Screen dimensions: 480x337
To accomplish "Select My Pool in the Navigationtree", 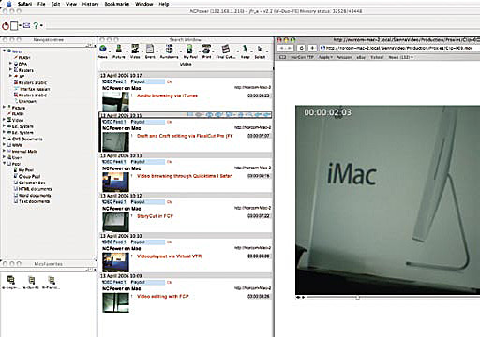I will pos(26,170).
